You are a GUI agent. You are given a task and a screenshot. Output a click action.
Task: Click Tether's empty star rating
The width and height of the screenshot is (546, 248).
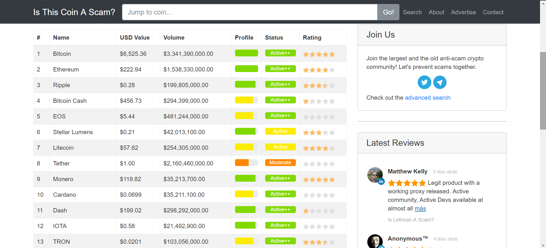pos(319,164)
